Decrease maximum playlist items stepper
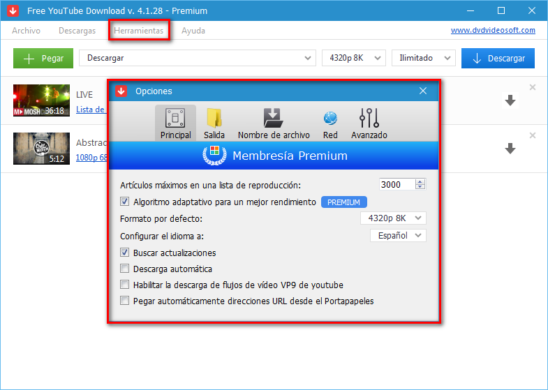Image resolution: width=548 pixels, height=390 pixels. click(x=420, y=187)
